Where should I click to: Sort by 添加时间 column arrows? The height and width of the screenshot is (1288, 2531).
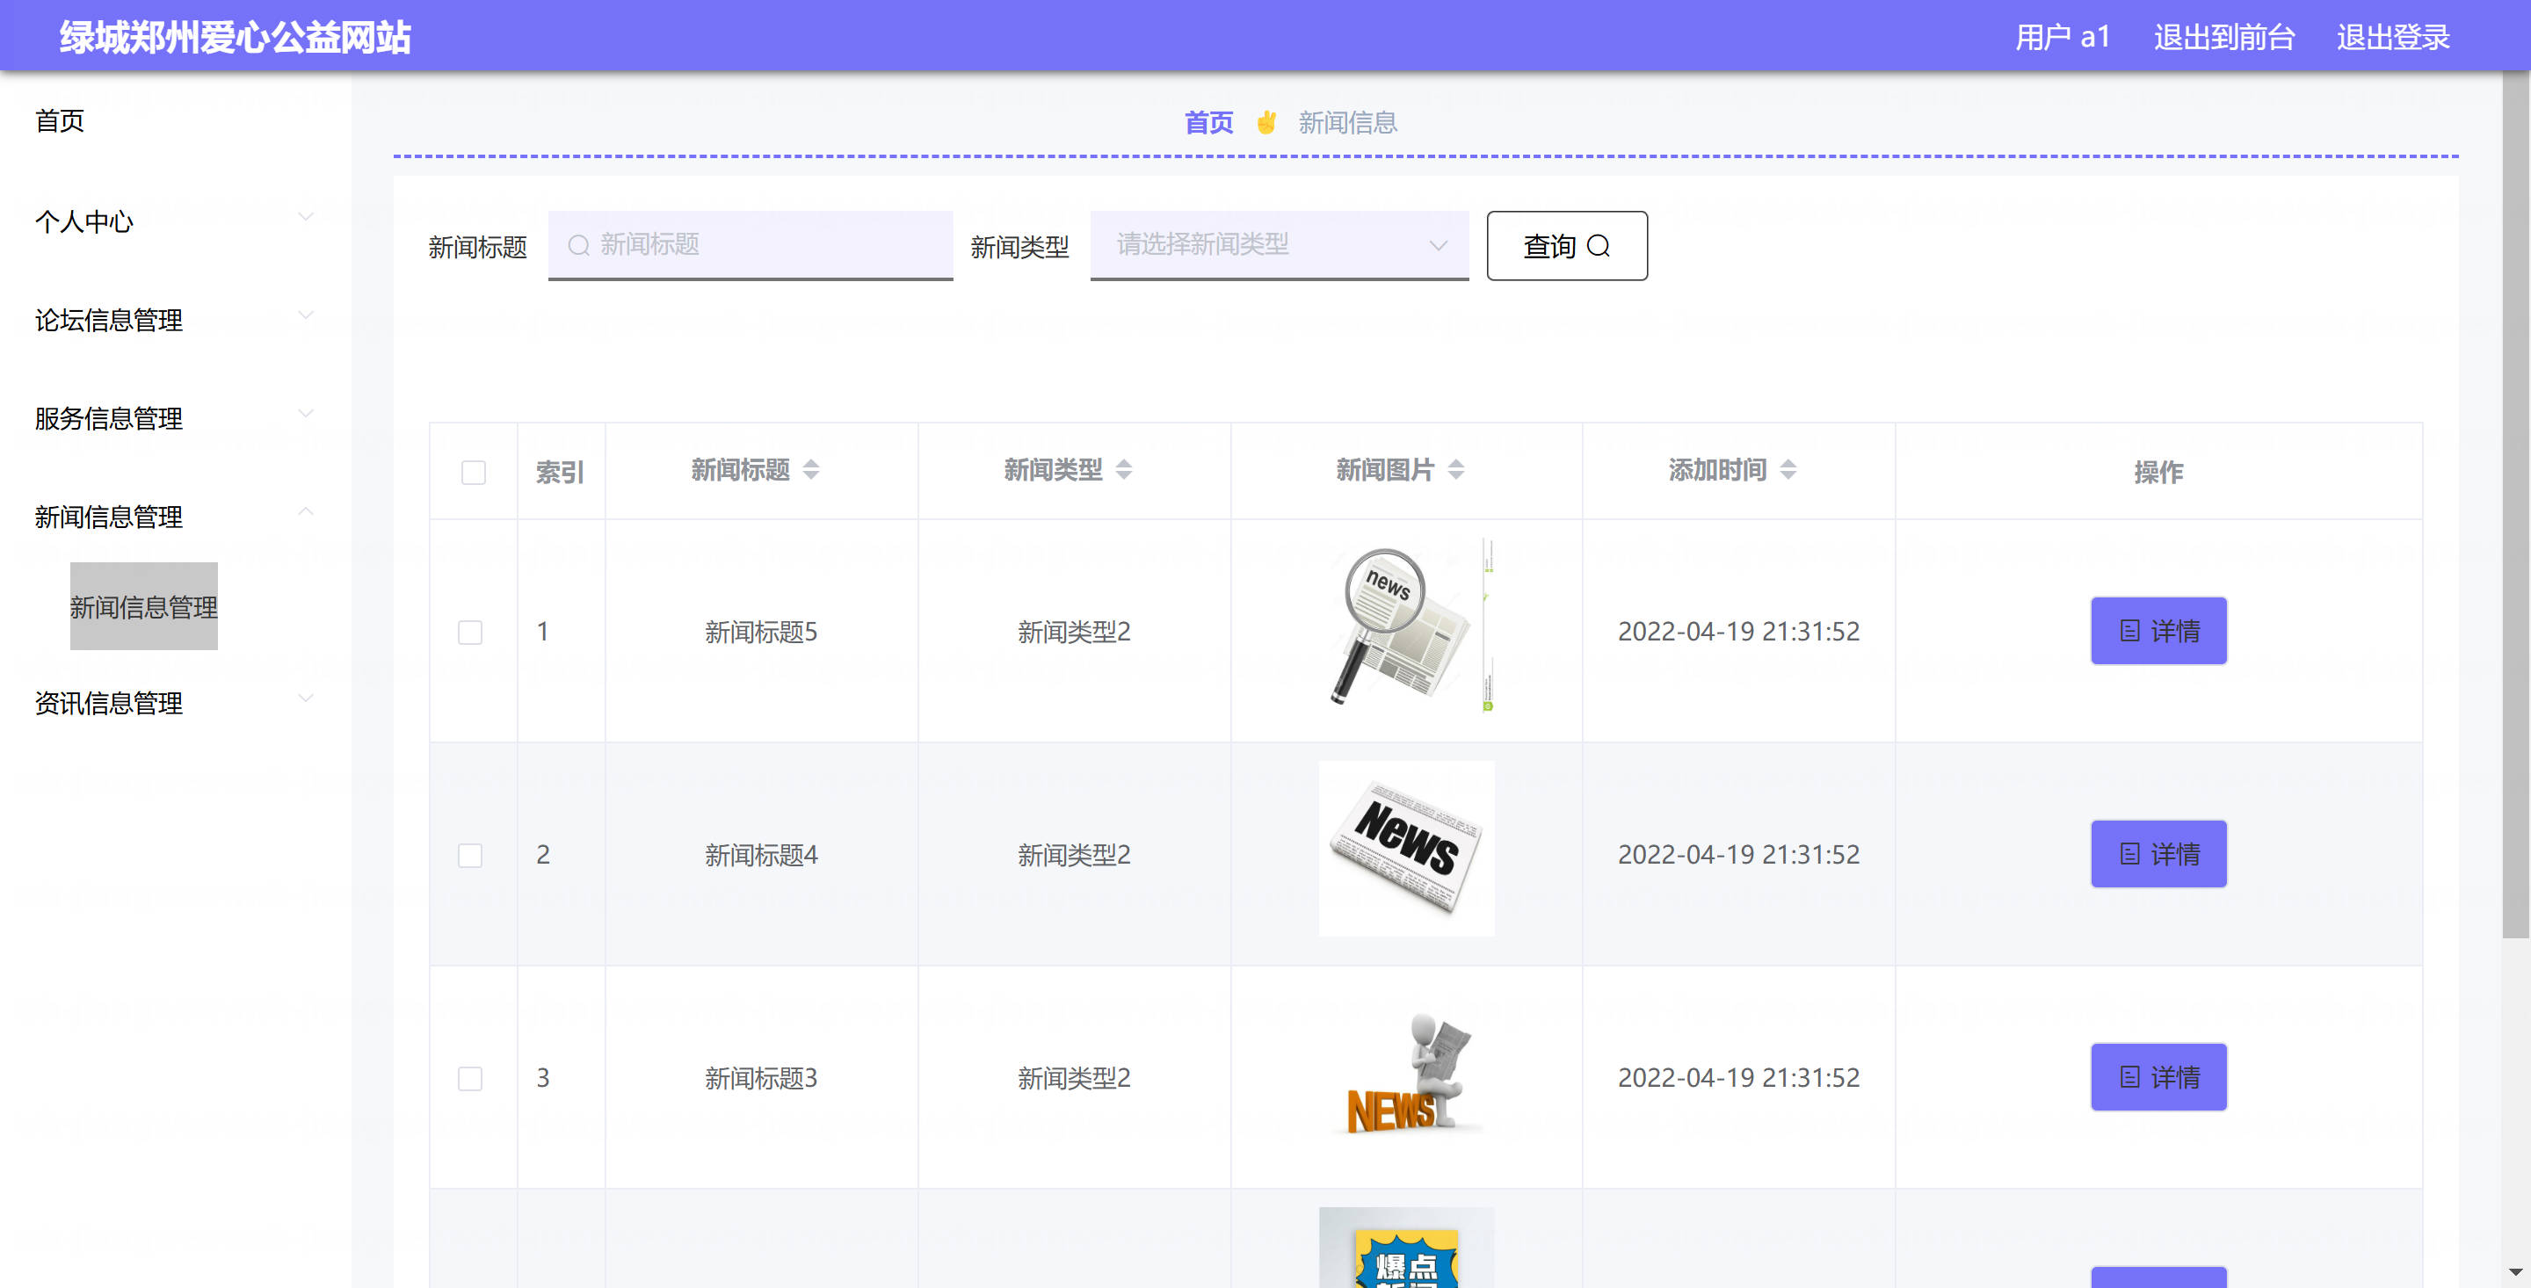(x=1788, y=470)
